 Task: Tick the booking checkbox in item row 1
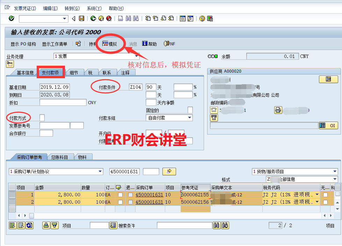click(120, 195)
